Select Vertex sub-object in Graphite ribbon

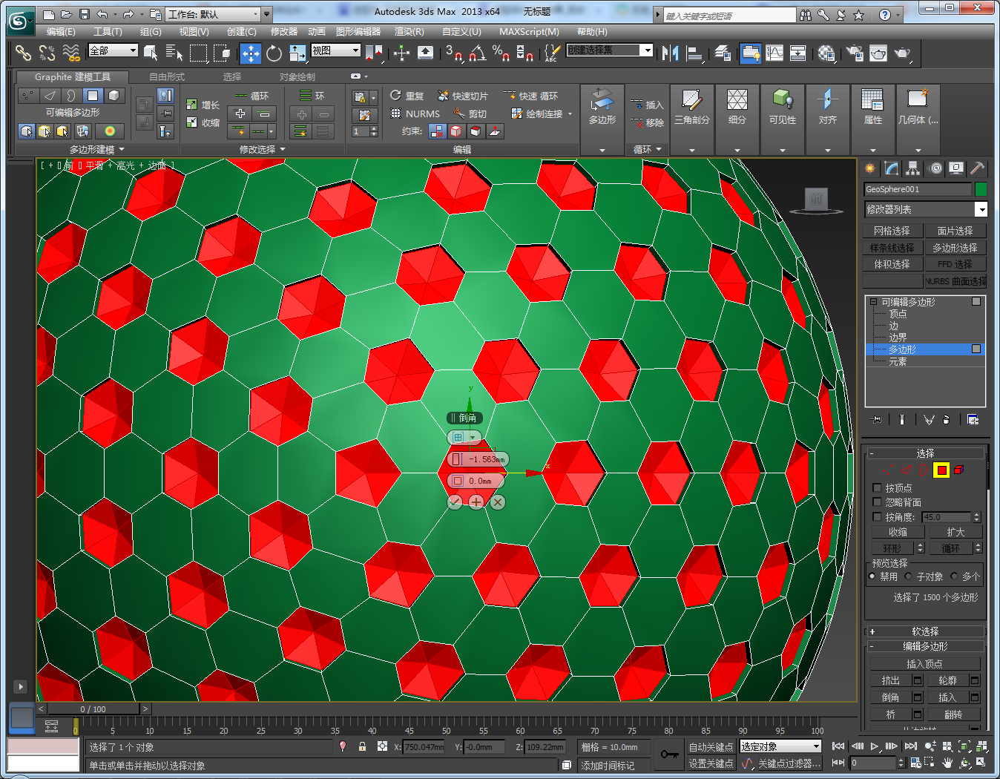(x=27, y=96)
